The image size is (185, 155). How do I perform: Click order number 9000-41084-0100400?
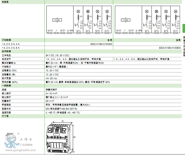(101, 44)
